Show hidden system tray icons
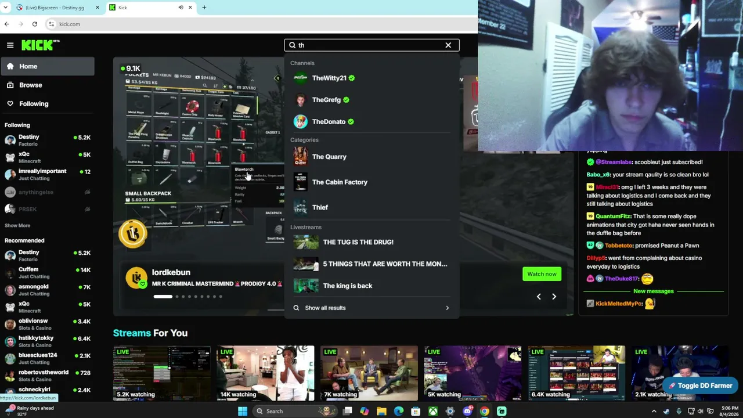The image size is (743, 418). [654, 411]
